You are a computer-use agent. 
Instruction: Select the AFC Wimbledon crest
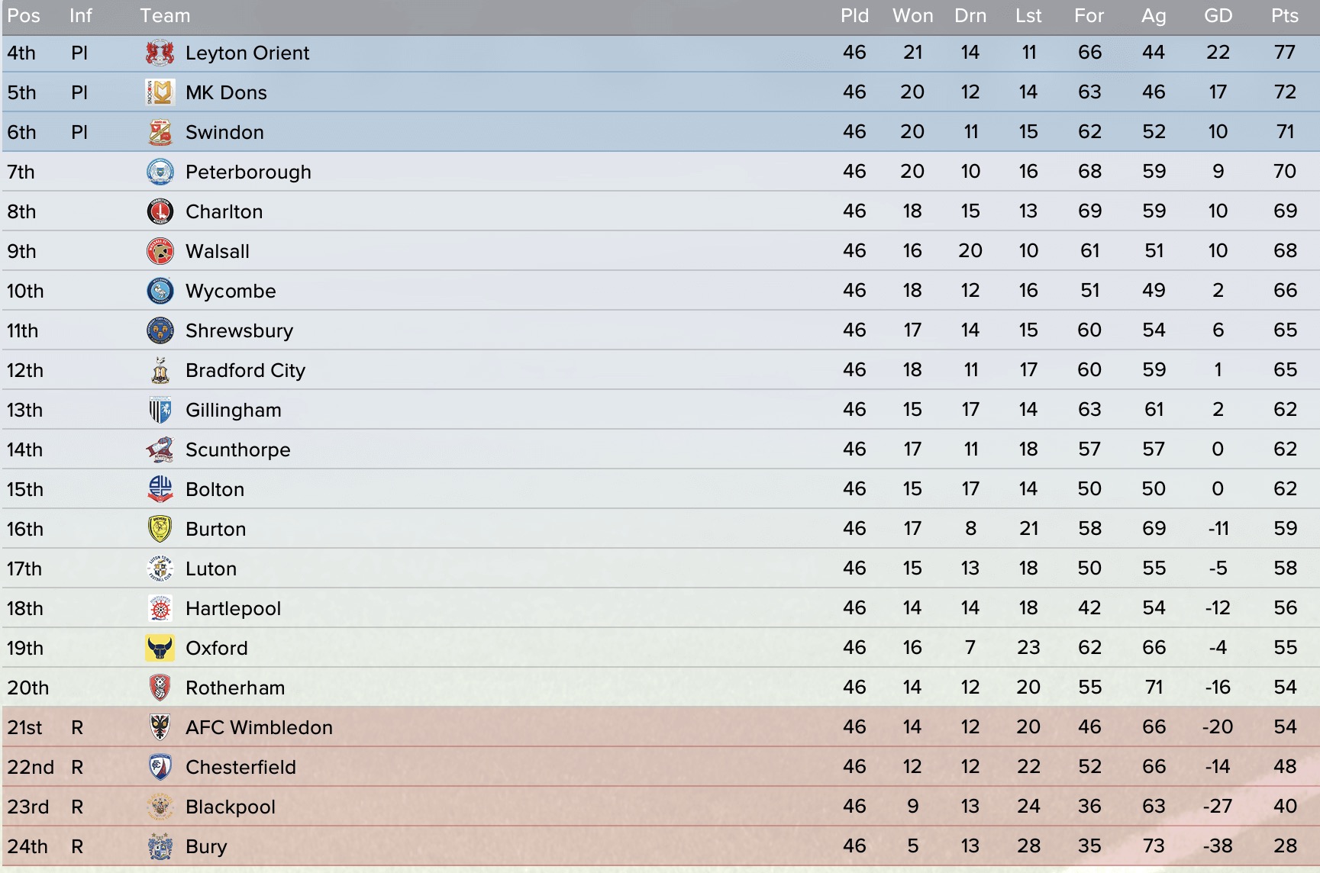coord(160,727)
